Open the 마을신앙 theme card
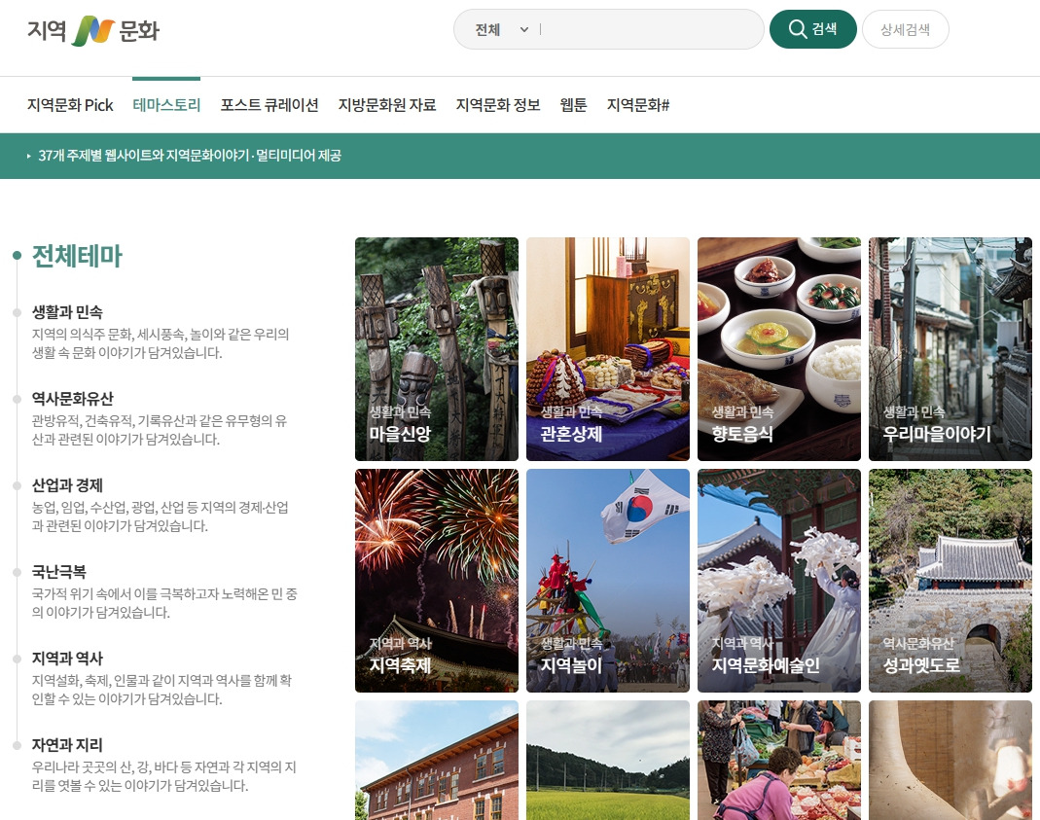Screen dimensions: 1040x820 (x=437, y=348)
